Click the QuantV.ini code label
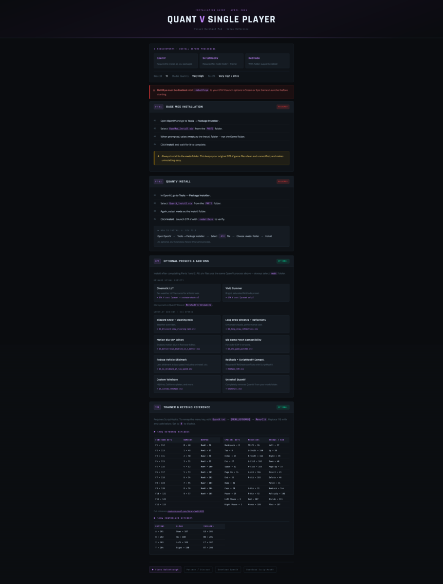443x584 pixels. pyautogui.click(x=219, y=419)
